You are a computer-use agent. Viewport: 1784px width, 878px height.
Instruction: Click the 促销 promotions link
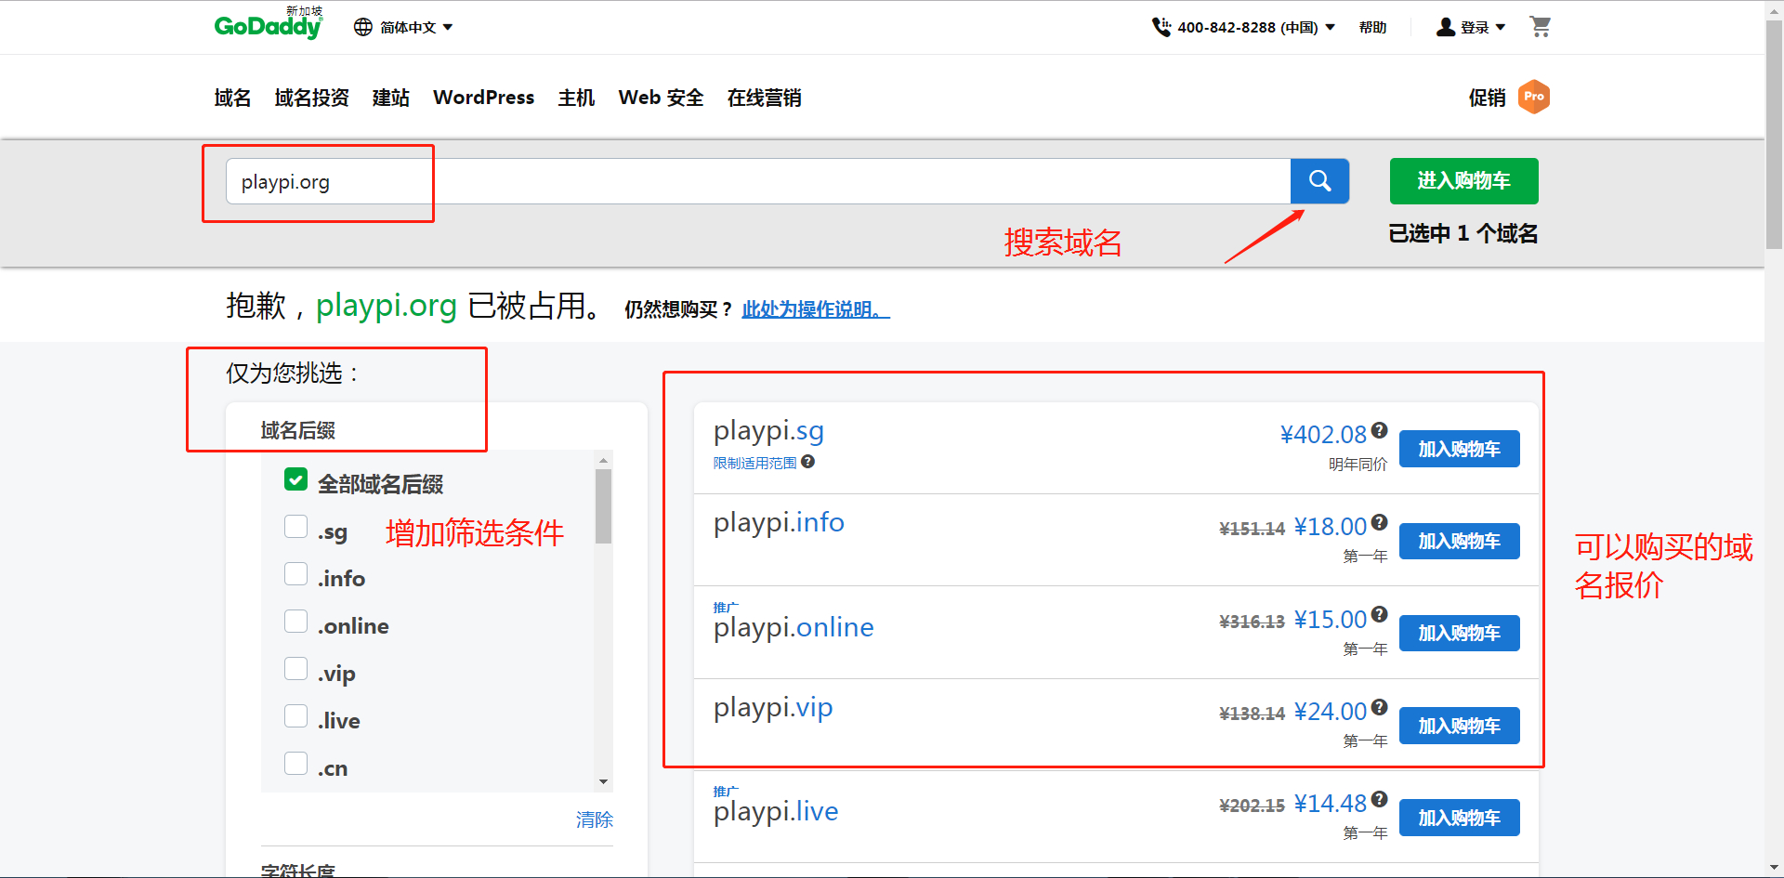pos(1487,98)
